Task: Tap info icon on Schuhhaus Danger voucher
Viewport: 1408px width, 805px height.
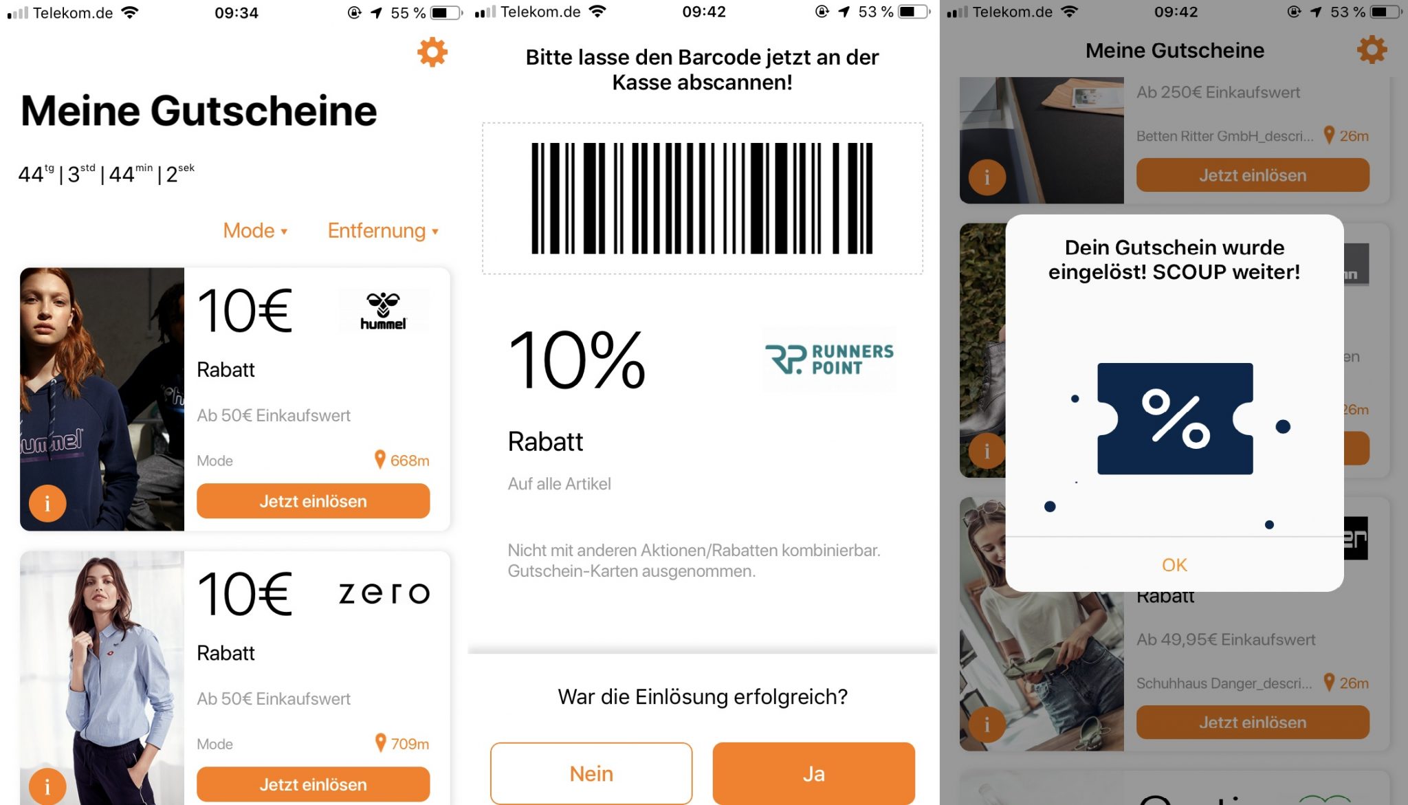Action: [x=987, y=724]
